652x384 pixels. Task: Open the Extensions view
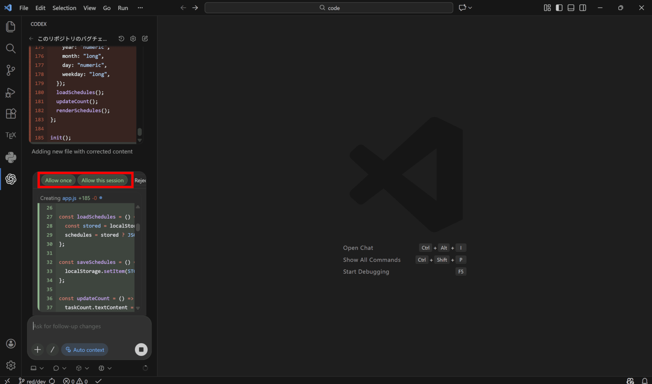coord(11,114)
